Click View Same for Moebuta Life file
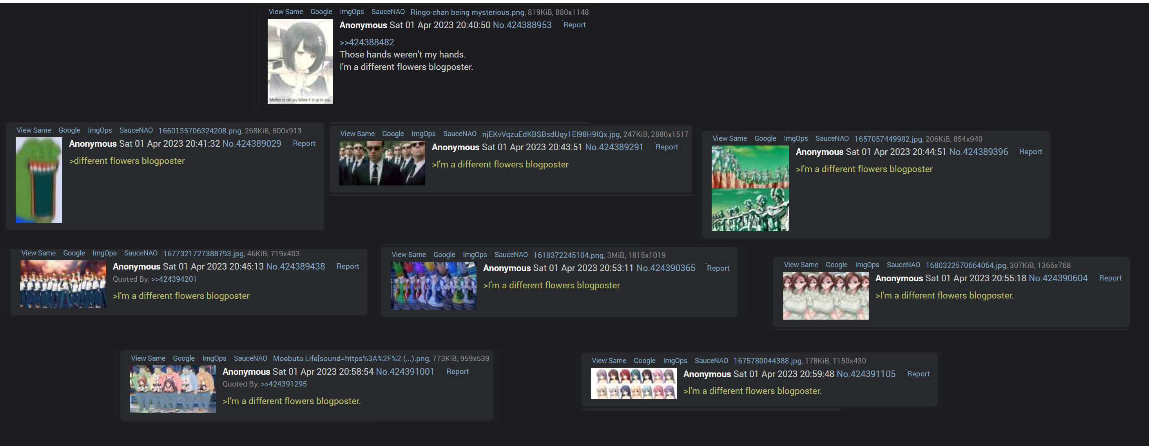 [x=148, y=358]
